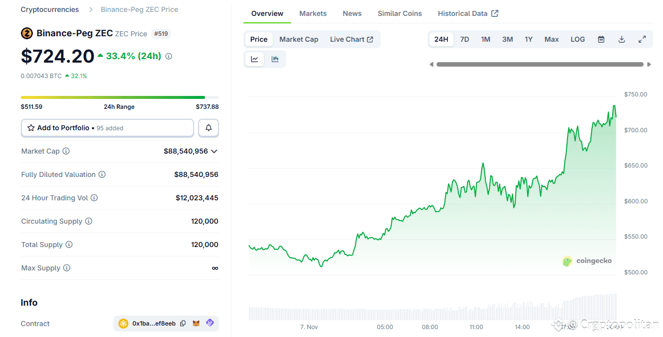Click the Cryptocurrencies breadcrumb link
The height and width of the screenshot is (337, 663).
(49, 9)
